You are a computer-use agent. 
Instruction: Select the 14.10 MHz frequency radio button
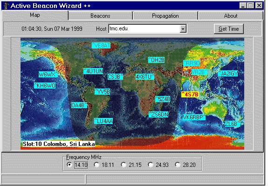coord(69,165)
